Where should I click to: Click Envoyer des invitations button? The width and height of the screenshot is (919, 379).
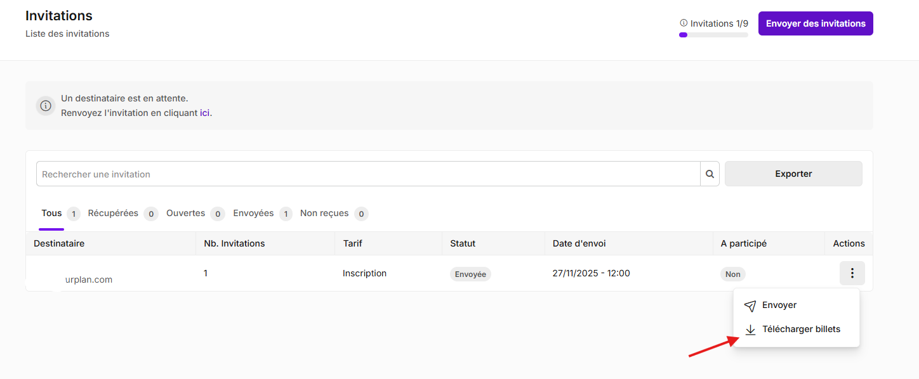click(x=816, y=23)
